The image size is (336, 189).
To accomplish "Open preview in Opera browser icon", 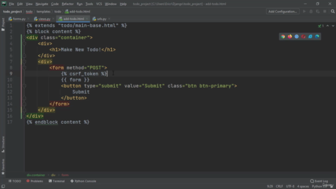I will coord(303,37).
